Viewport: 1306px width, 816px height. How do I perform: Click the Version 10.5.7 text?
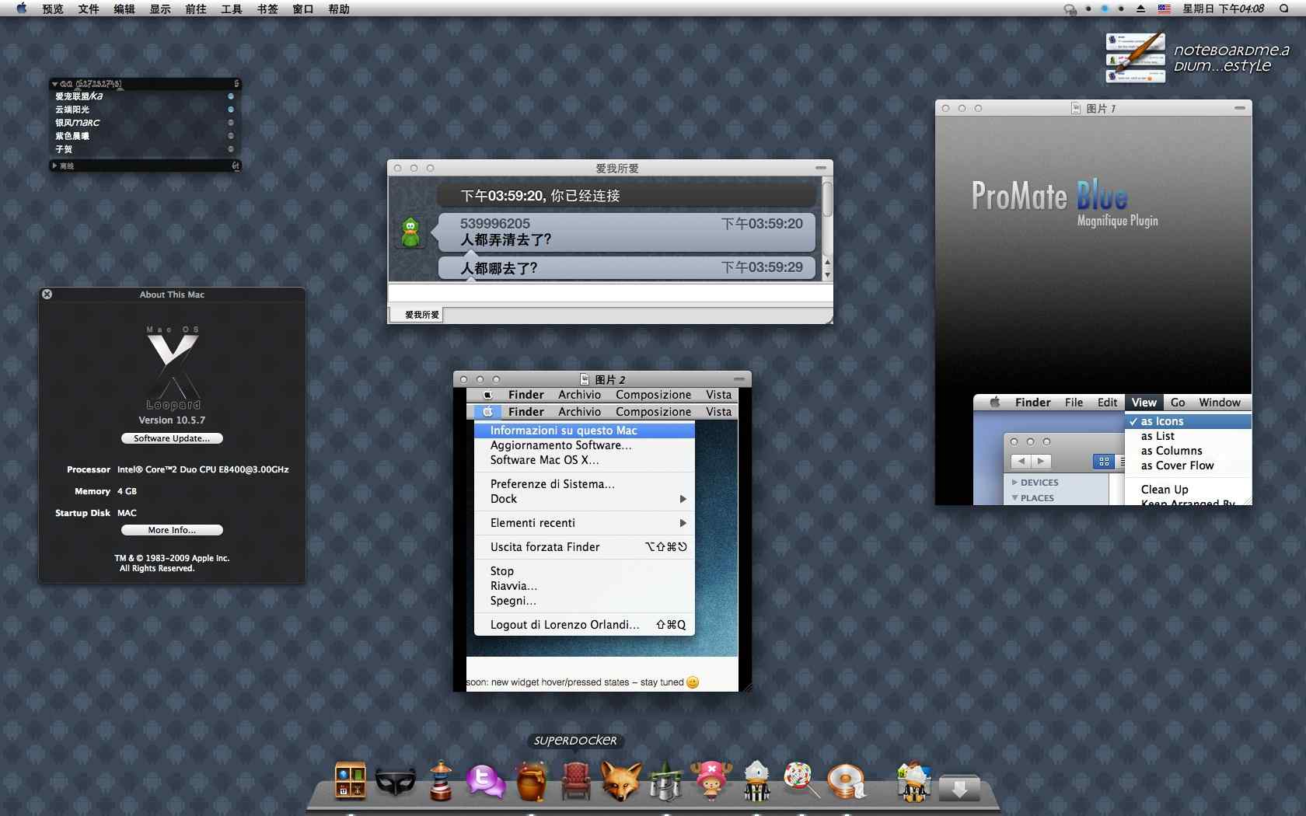(172, 420)
